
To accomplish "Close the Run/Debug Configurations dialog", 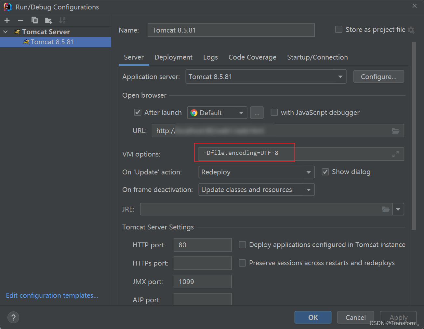I will [x=415, y=6].
